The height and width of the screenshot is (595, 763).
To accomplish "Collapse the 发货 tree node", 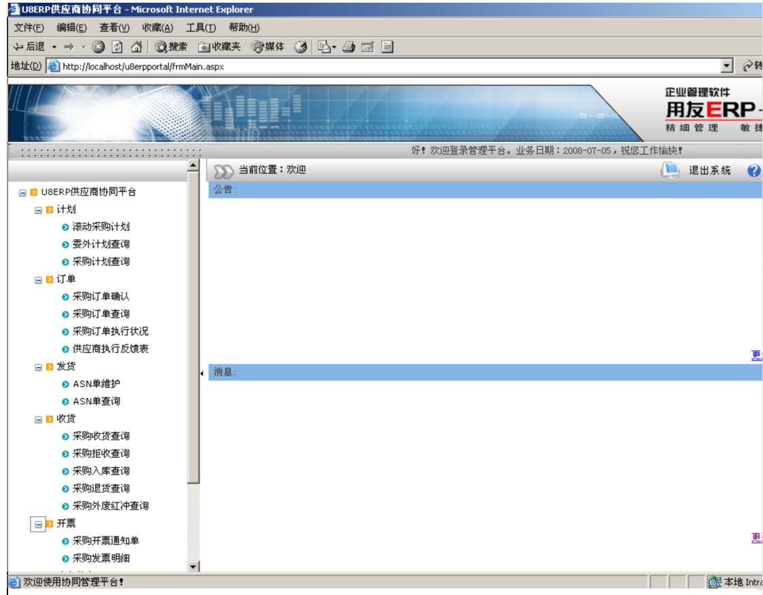I will point(39,367).
